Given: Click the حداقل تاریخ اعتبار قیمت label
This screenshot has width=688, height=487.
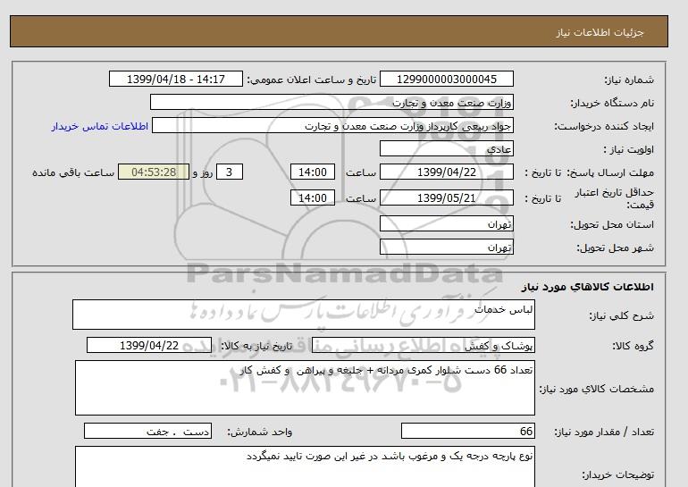Looking at the screenshot, I should click(615, 198).
